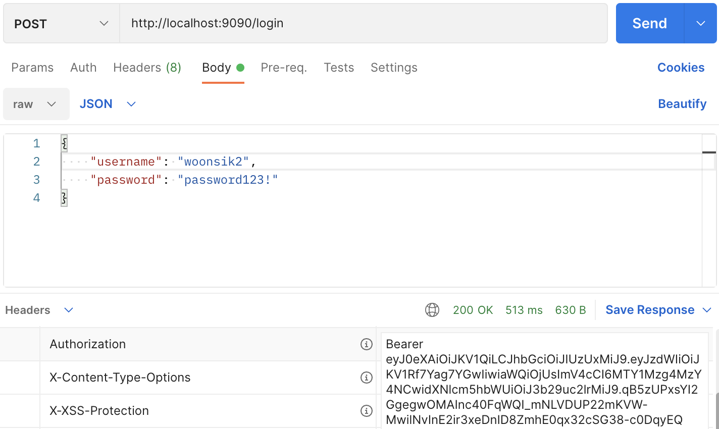Switch to the Params tab
This screenshot has height=429, width=719.
pyautogui.click(x=32, y=68)
